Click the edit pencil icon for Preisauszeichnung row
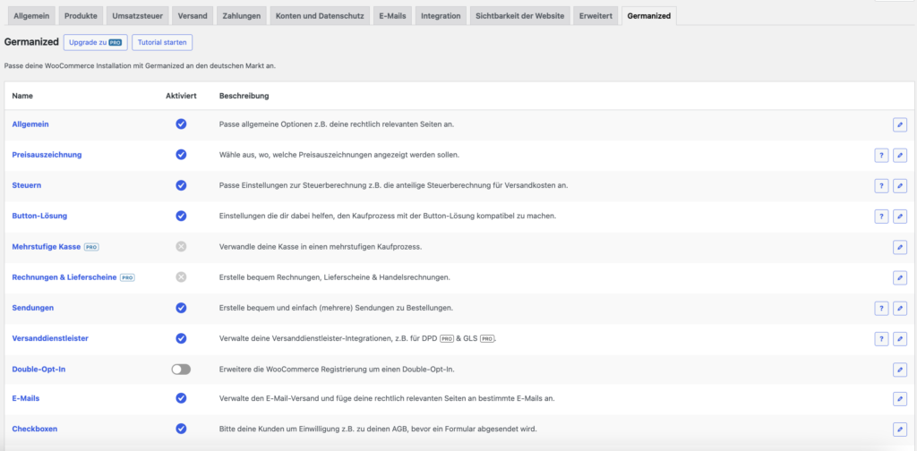The height and width of the screenshot is (451, 917). (x=899, y=155)
